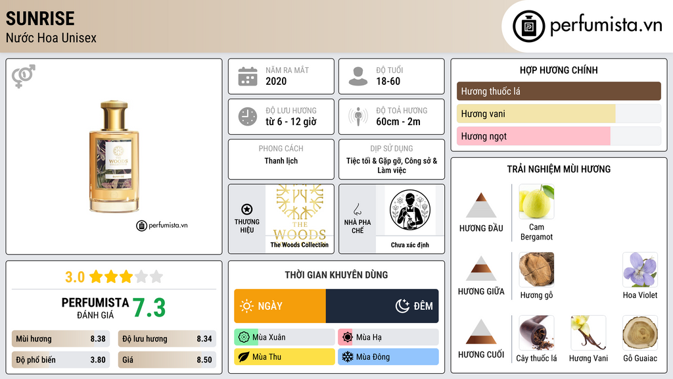Click the snowflake icon for Mùa Đông
Screen dimensions: 673x379
coord(348,357)
